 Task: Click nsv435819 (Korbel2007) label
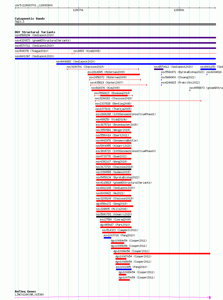[107, 83]
